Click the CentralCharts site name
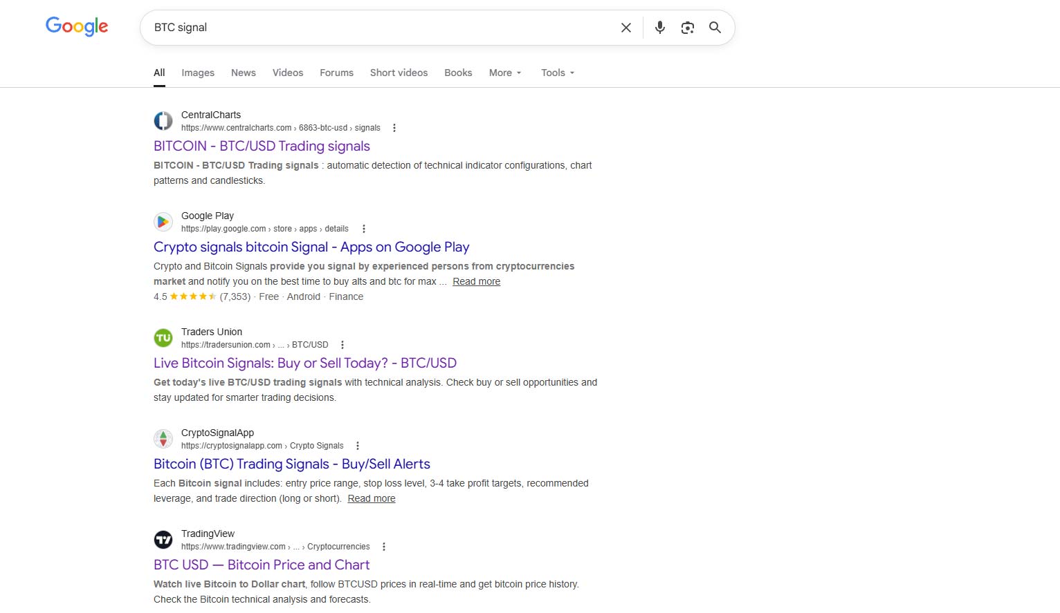This screenshot has height=613, width=1060. coord(211,115)
